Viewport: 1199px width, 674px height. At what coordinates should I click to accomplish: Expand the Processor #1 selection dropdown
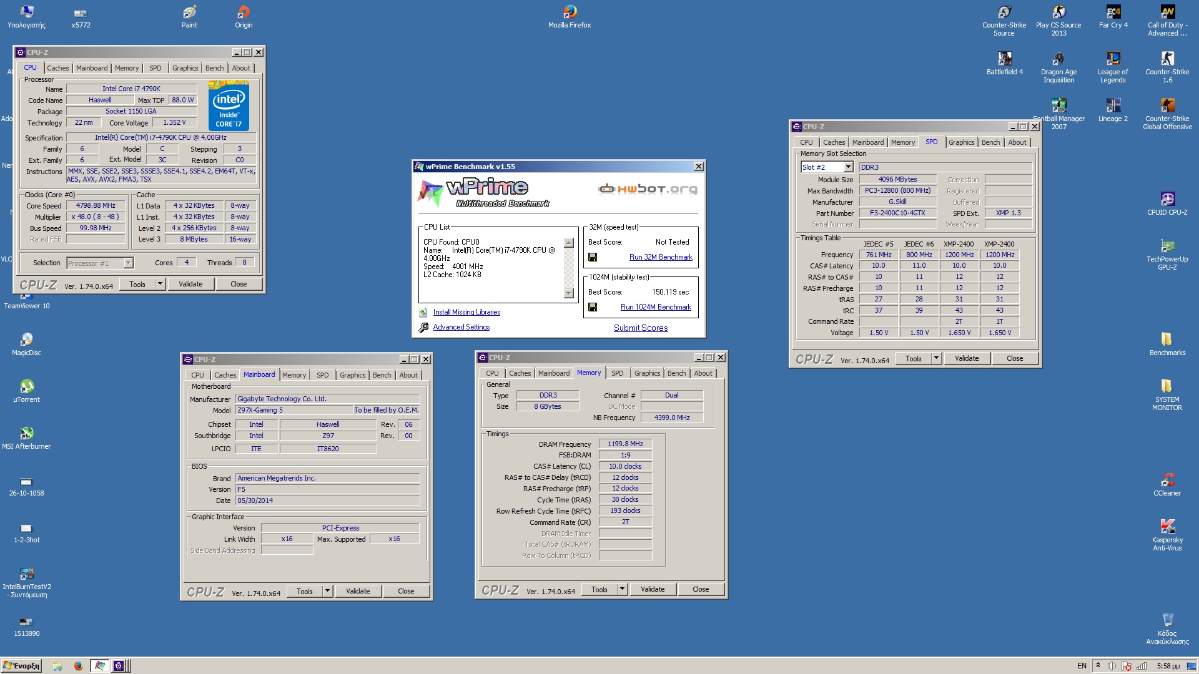tap(128, 263)
